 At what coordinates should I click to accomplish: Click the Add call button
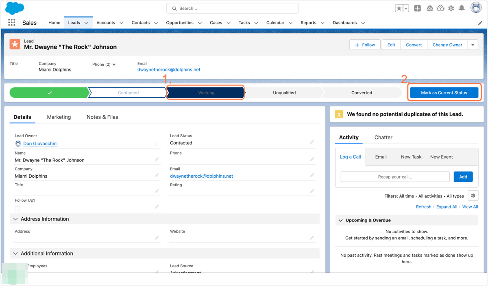pyautogui.click(x=463, y=177)
